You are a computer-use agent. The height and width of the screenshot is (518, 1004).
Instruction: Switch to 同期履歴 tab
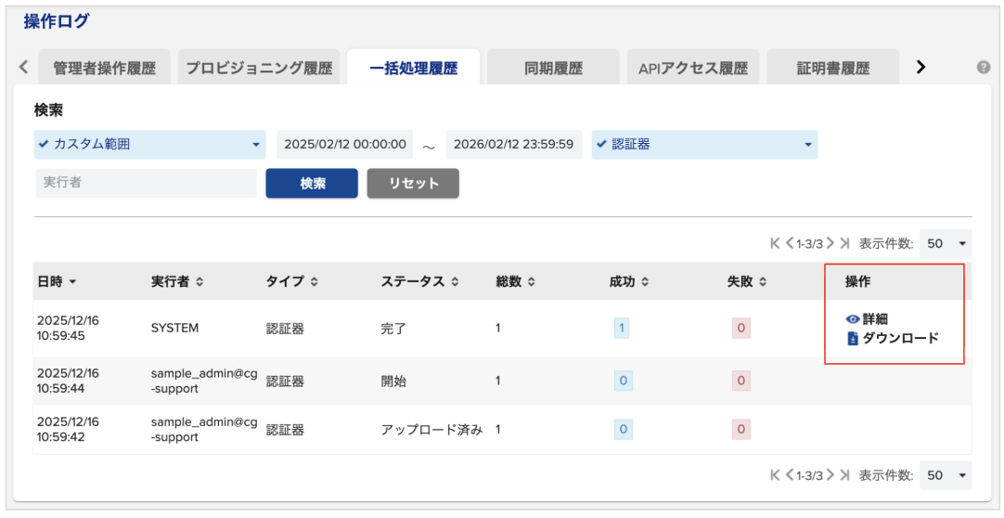tap(553, 67)
